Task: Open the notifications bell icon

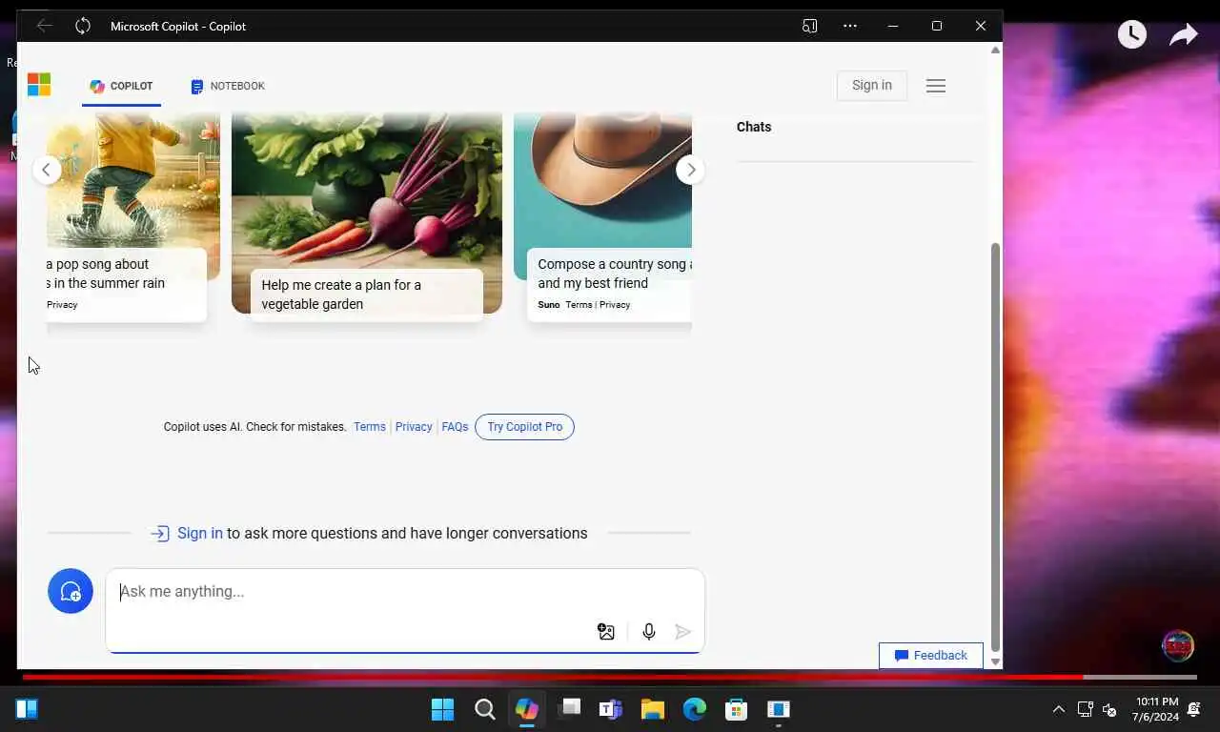Action: (x=1194, y=709)
